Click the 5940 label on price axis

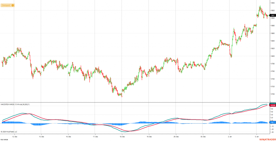point(272,3)
